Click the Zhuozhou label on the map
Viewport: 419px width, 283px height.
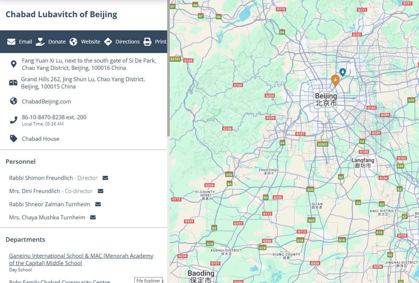(x=269, y=171)
